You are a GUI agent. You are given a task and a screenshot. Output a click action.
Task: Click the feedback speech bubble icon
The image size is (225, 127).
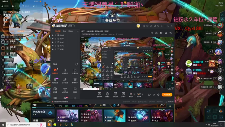pyautogui.click(x=151, y=26)
